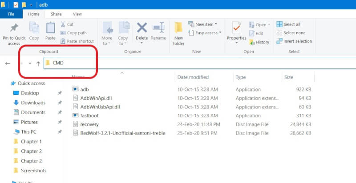Sort by the Type column header

point(241,77)
